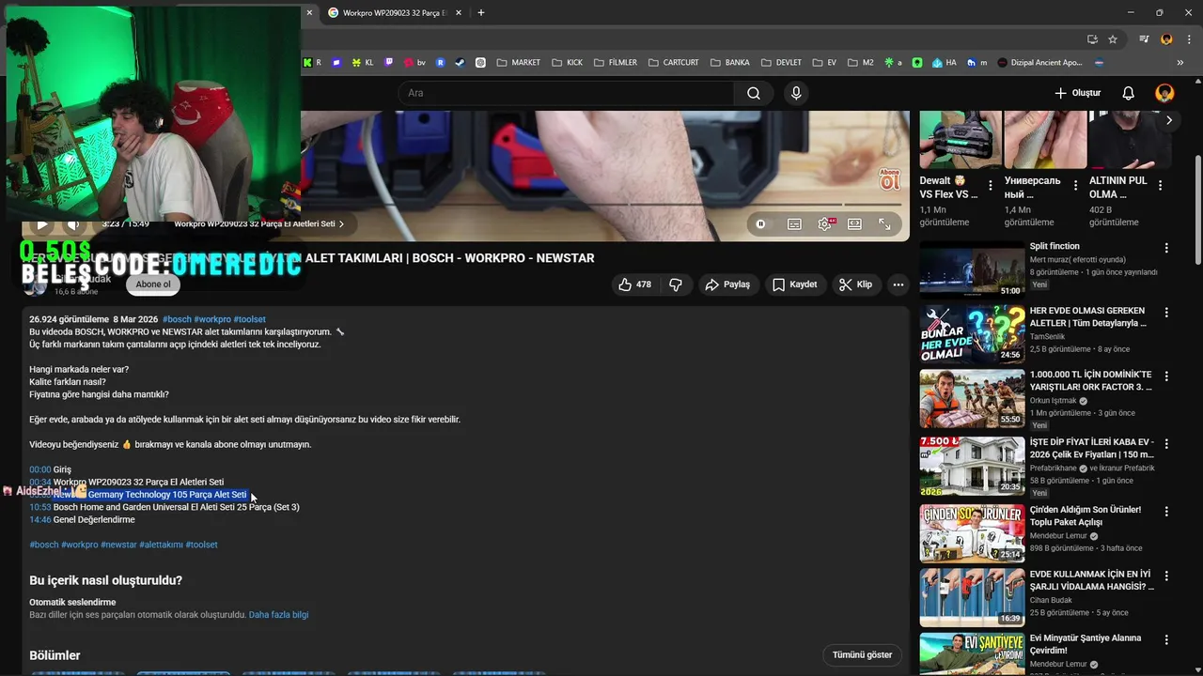1203x676 pixels.
Task: Open the BANKA bookmark folder
Action: pos(730,63)
